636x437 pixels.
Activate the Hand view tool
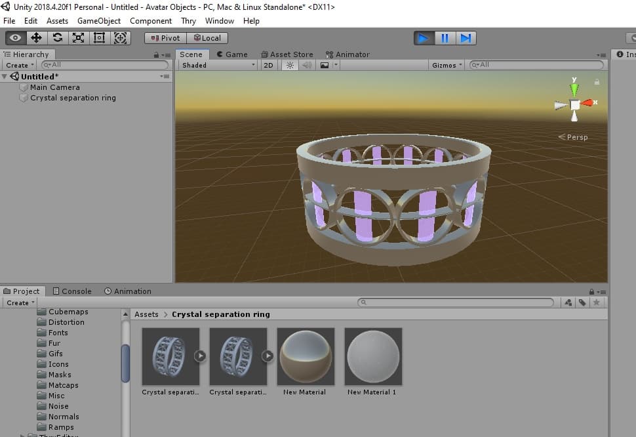[16, 38]
